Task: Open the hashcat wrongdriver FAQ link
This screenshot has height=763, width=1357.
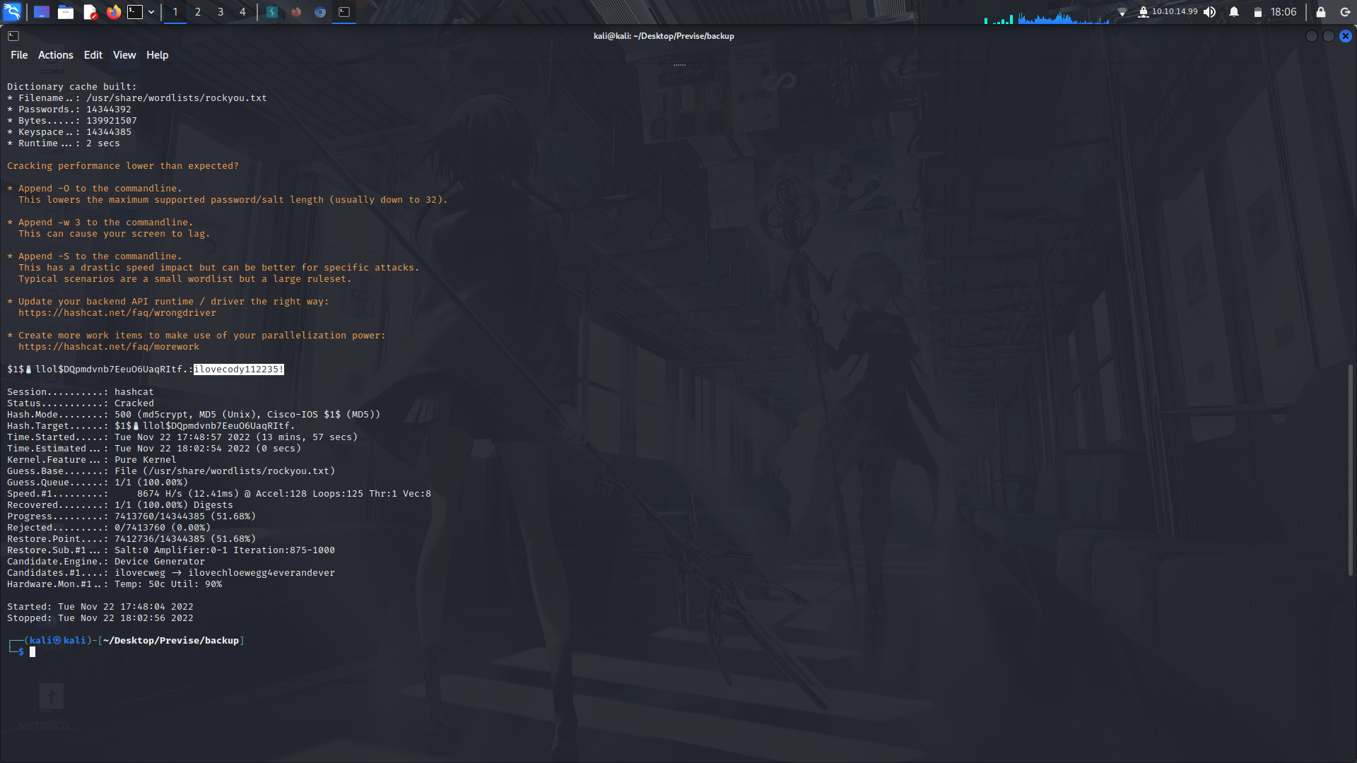Action: pyautogui.click(x=117, y=312)
